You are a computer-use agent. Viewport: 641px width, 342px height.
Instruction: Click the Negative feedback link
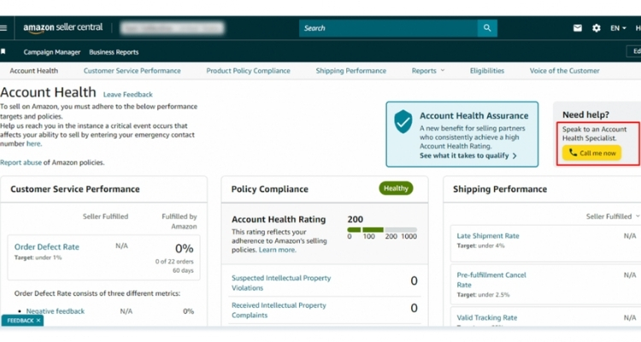click(56, 311)
